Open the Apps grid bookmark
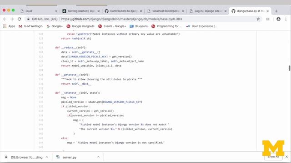Image resolution: width=291 pixels, height=163 pixels. point(9,26)
